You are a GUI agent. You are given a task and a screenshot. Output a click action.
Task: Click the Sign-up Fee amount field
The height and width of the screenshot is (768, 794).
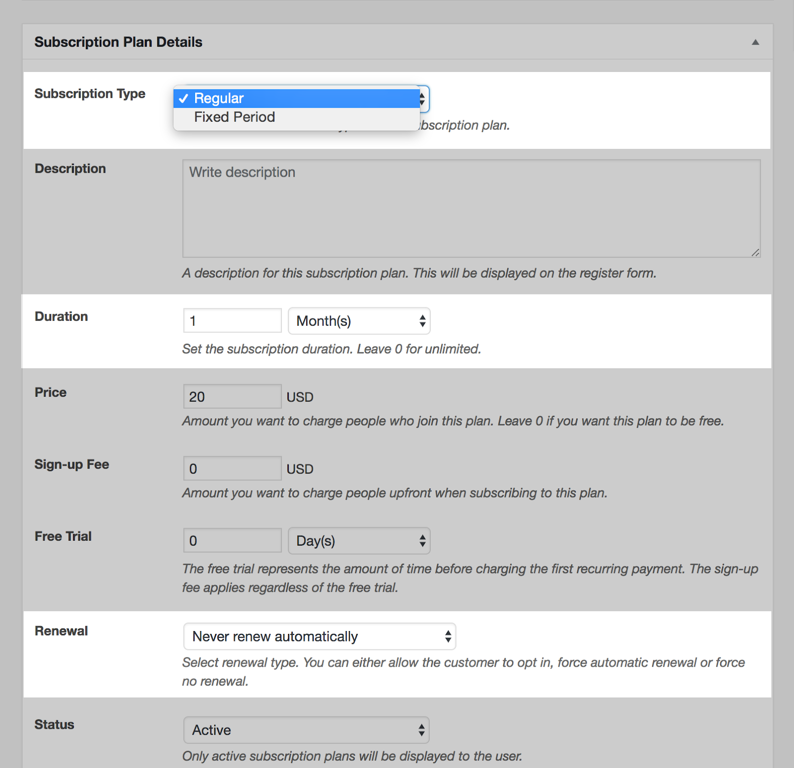[x=232, y=469]
